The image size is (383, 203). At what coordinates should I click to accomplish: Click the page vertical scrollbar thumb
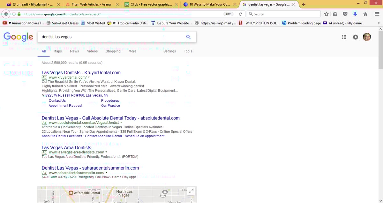380,50
